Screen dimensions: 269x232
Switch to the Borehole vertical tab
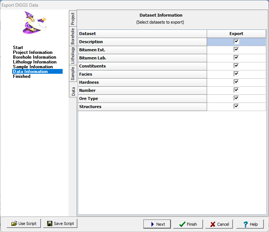(73, 36)
